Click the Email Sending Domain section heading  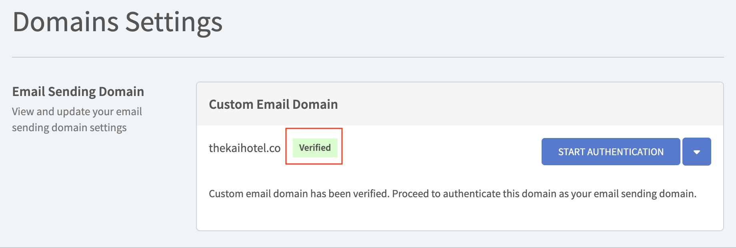tap(78, 92)
